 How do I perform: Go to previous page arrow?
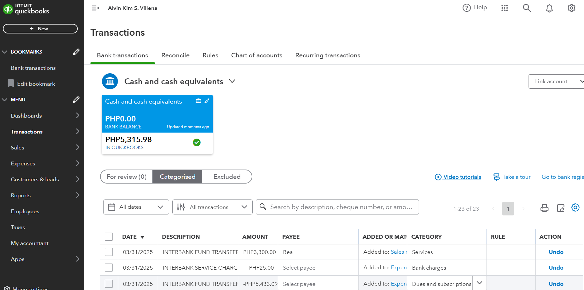pos(493,209)
